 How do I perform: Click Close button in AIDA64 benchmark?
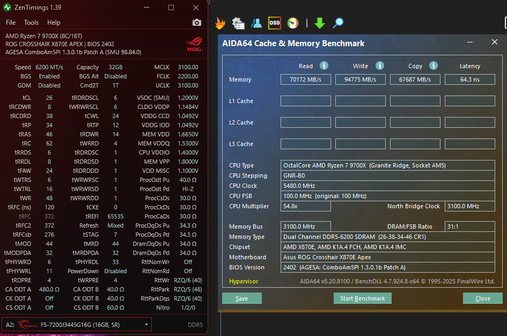click(x=483, y=298)
